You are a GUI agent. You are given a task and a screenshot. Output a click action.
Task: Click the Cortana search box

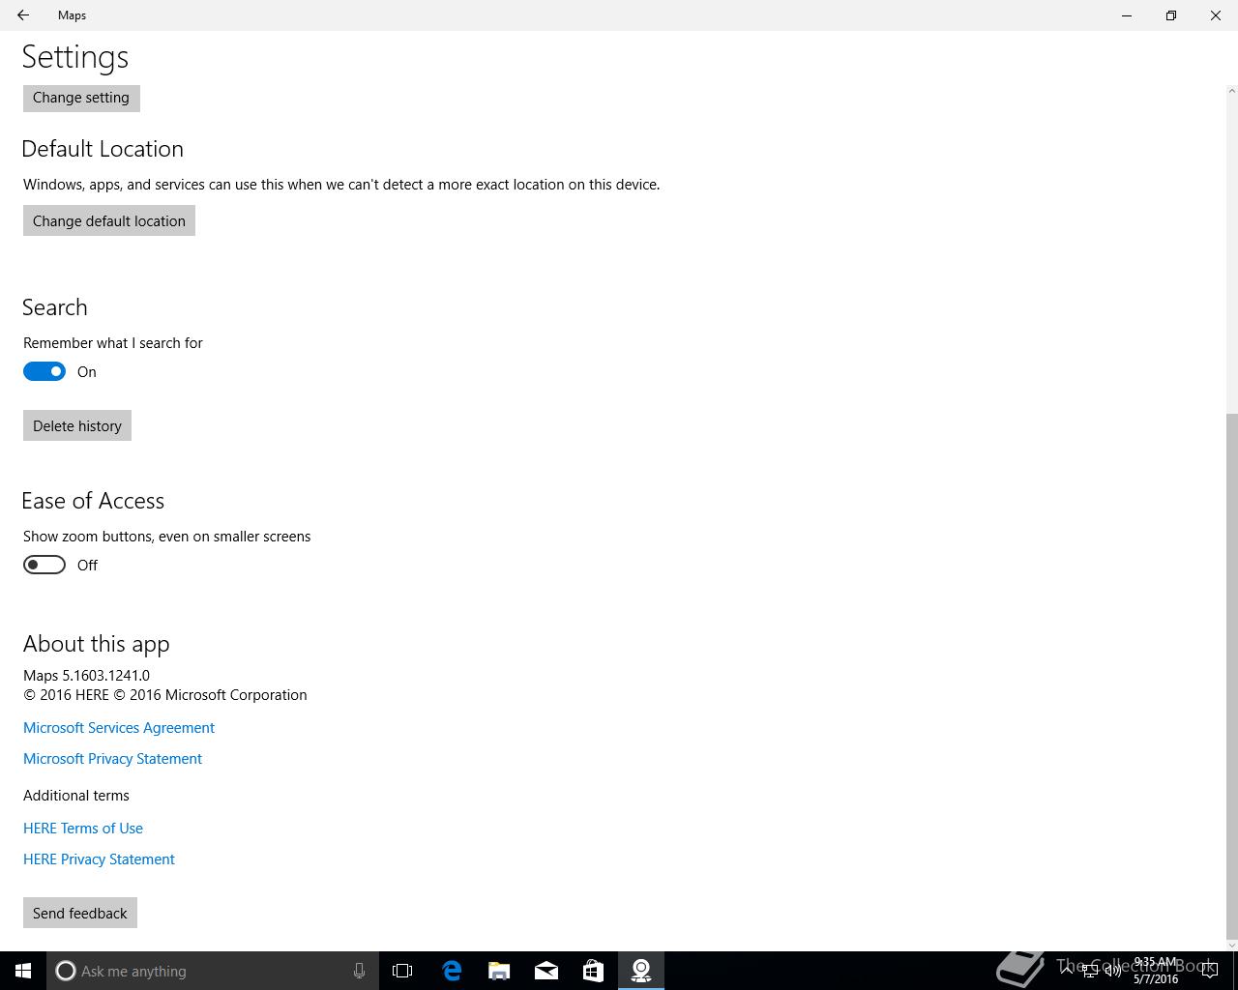point(211,971)
